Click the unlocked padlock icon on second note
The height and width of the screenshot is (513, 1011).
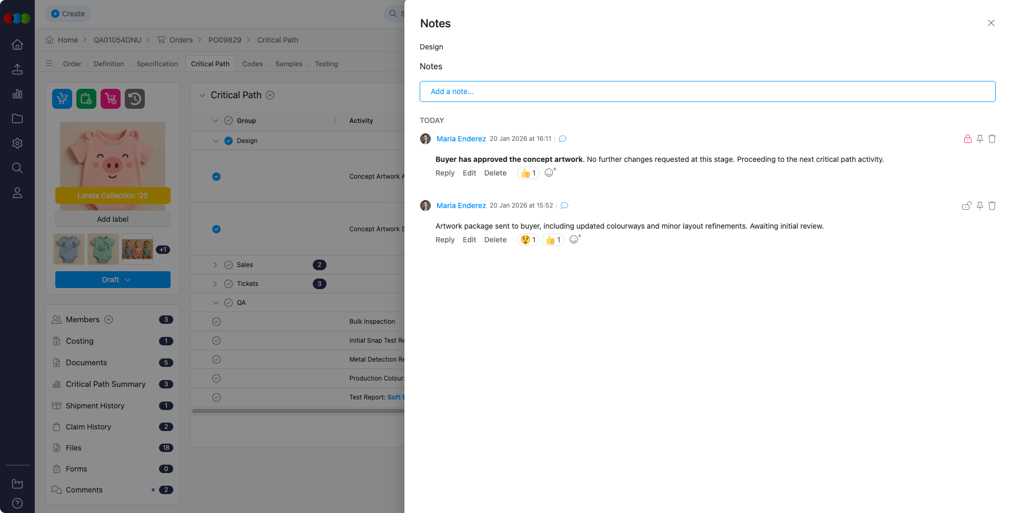point(966,206)
